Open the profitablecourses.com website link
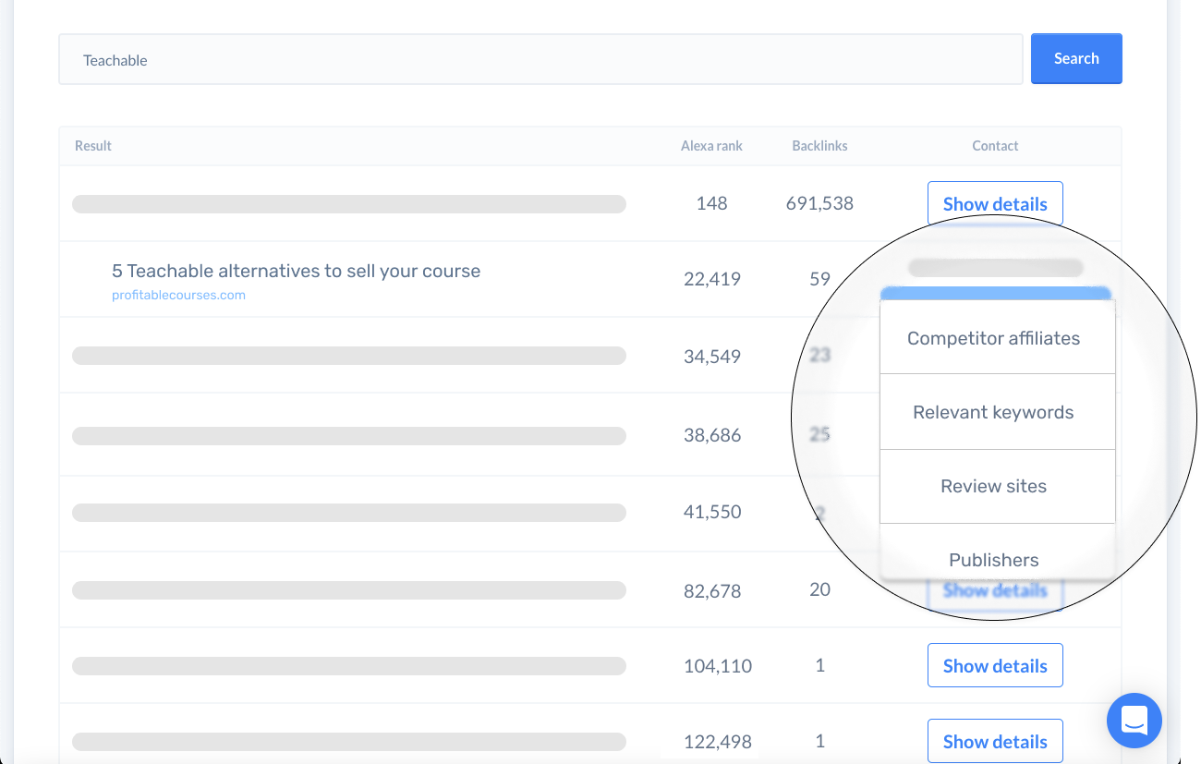This screenshot has height=764, width=1201. click(x=178, y=295)
